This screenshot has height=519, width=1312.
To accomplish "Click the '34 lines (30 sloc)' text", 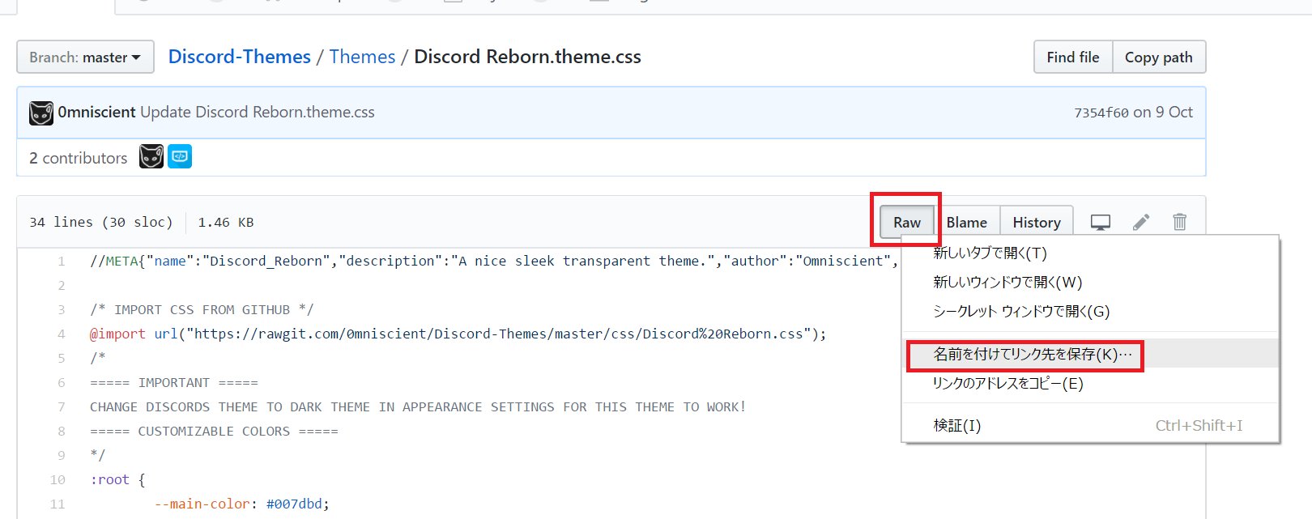I will (x=101, y=222).
